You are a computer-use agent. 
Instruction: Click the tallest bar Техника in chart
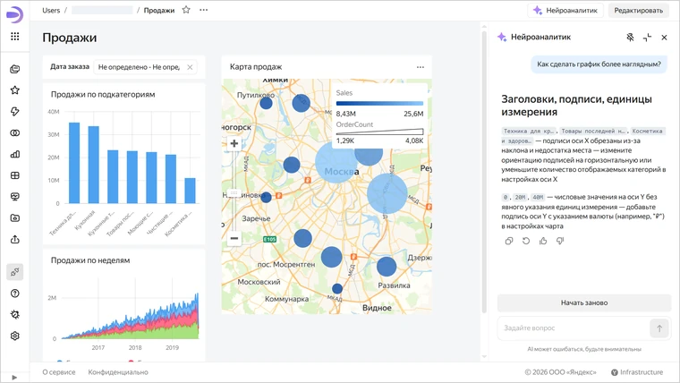[x=74, y=163]
